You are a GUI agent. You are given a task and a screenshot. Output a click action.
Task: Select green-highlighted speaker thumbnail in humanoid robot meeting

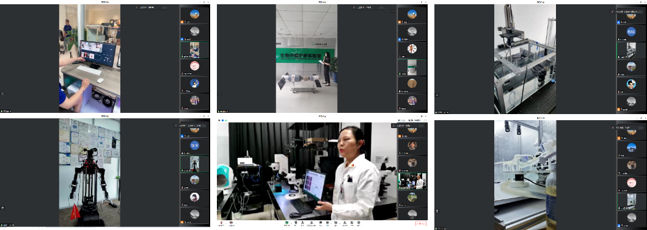click(x=194, y=164)
